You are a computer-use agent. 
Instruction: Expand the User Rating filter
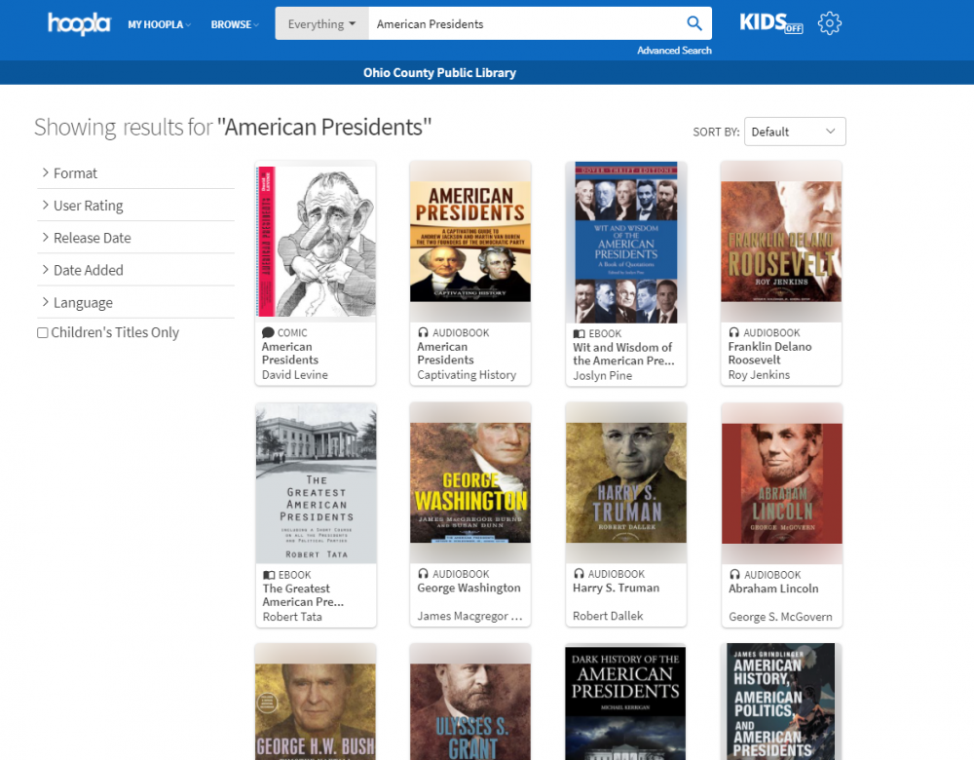pos(135,206)
